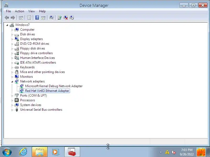
Task: Open Internet Explorer from the taskbar
Action: [x=23, y=152]
